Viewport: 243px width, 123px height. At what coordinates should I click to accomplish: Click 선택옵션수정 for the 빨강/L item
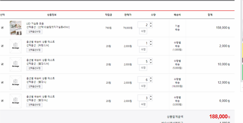[x=34, y=86]
